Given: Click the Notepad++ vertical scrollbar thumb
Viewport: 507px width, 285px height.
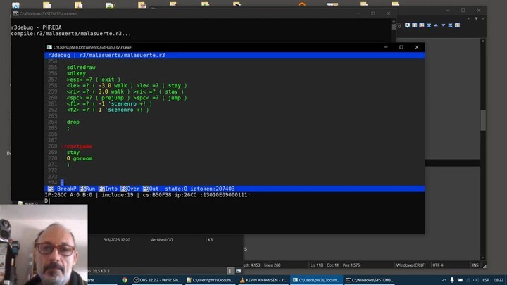Looking at the screenshot, I should click(483, 120).
